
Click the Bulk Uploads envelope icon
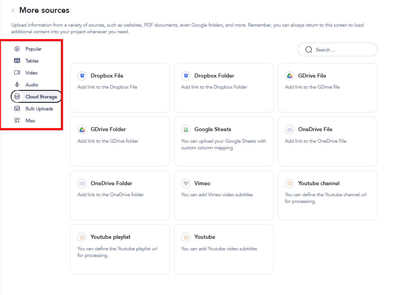click(x=17, y=108)
